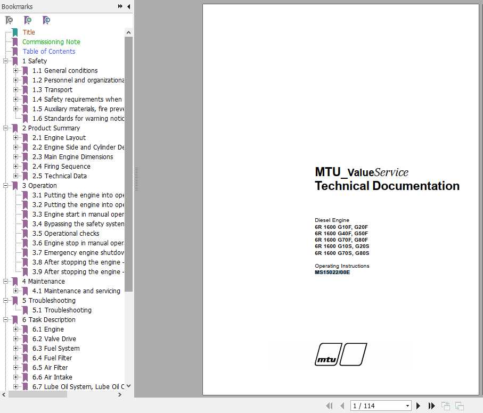Image resolution: width=483 pixels, height=413 pixels.
Task: Click the Title bookmark icon
Action: (x=15, y=32)
